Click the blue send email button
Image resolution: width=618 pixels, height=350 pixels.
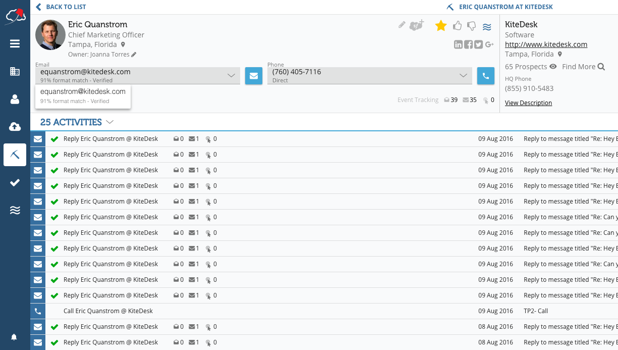pyautogui.click(x=254, y=76)
